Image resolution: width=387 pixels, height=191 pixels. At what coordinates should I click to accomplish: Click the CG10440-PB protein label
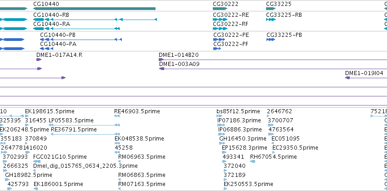[x=58, y=35]
